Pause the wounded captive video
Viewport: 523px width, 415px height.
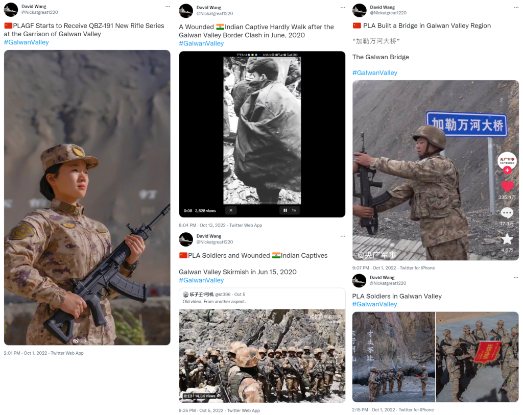coord(285,210)
